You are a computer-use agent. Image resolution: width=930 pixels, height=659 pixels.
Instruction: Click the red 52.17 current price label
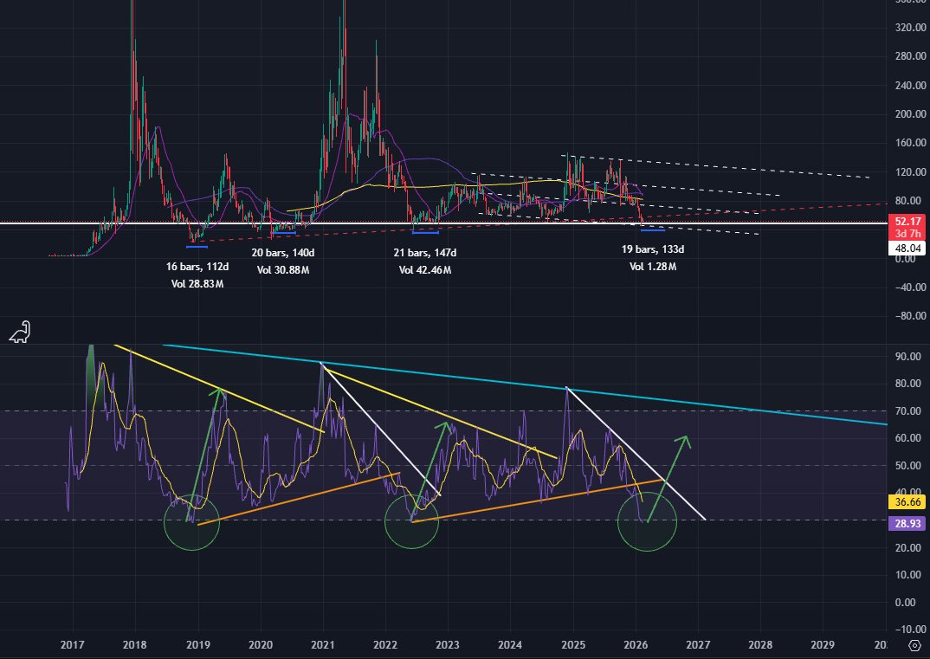click(x=907, y=222)
